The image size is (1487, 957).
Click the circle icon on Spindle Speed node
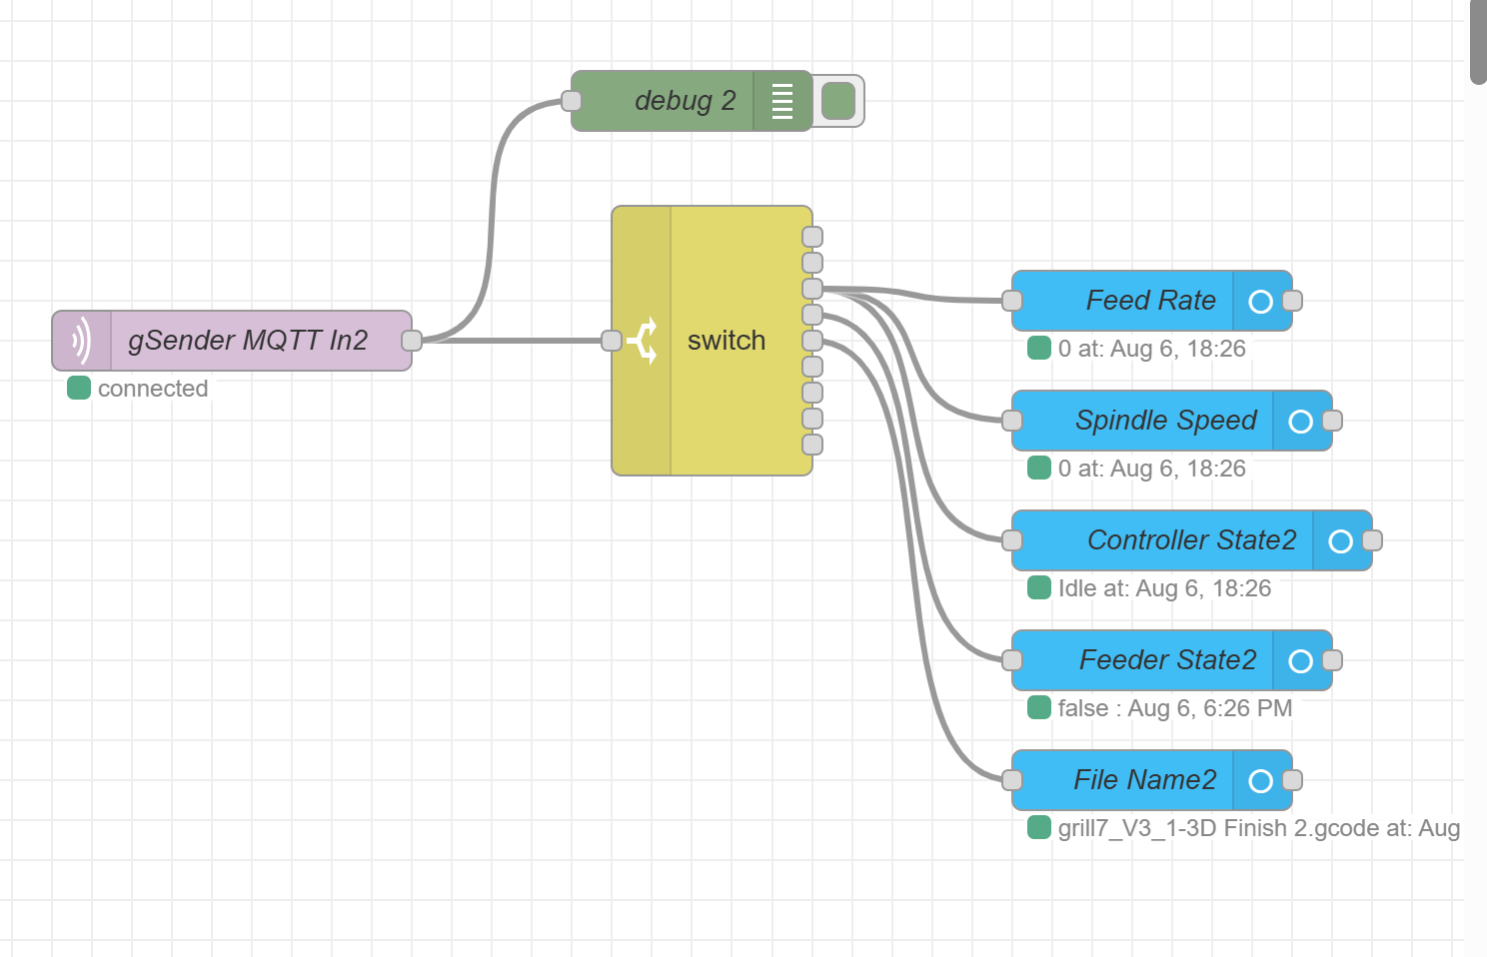[1301, 421]
